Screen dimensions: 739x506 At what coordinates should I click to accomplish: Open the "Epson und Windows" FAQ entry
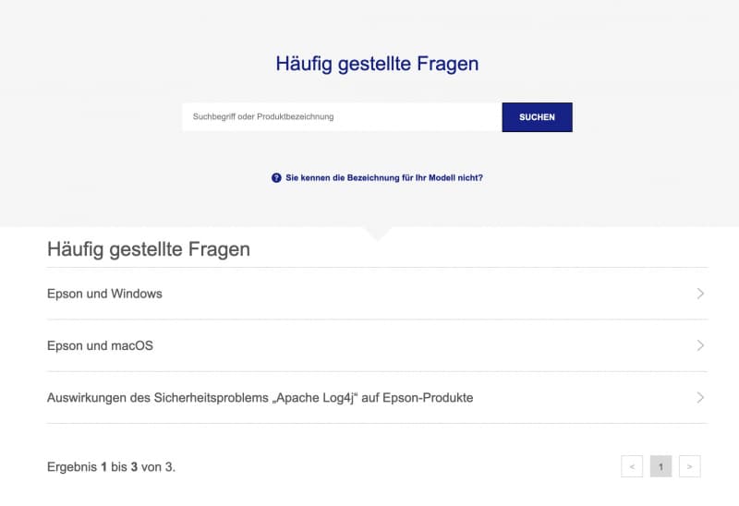tap(377, 294)
